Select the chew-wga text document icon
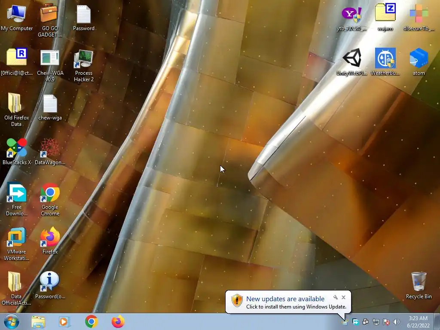This screenshot has height=330, width=440. click(50, 107)
